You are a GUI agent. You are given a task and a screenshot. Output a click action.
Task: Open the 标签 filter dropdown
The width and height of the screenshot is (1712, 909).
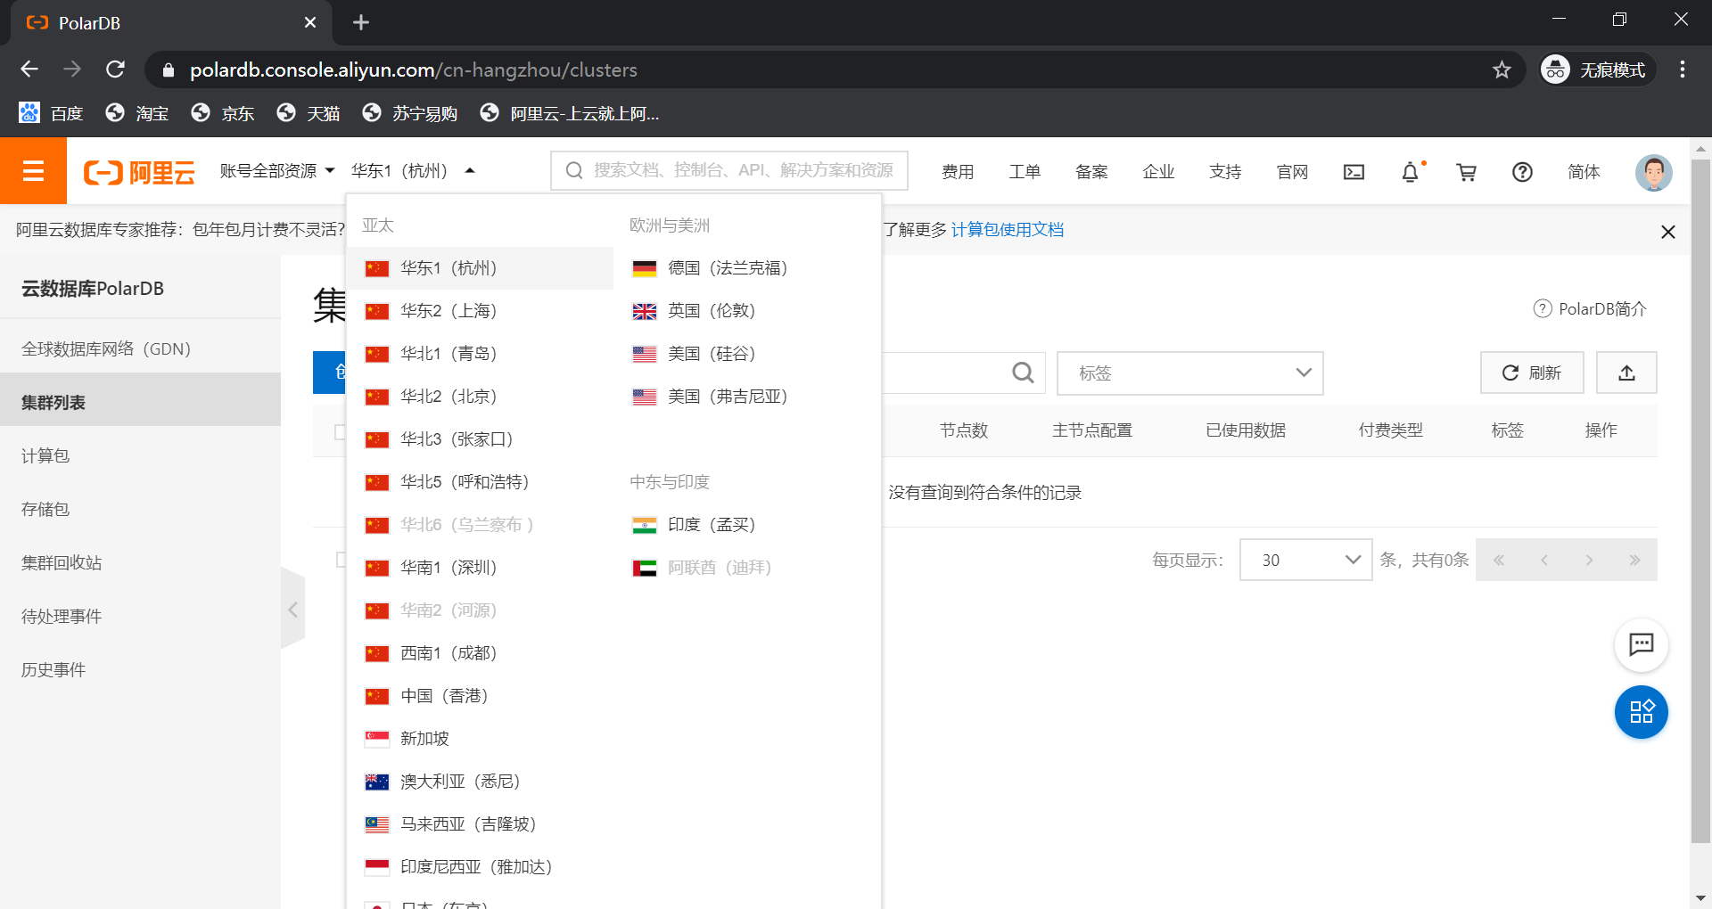click(x=1189, y=373)
